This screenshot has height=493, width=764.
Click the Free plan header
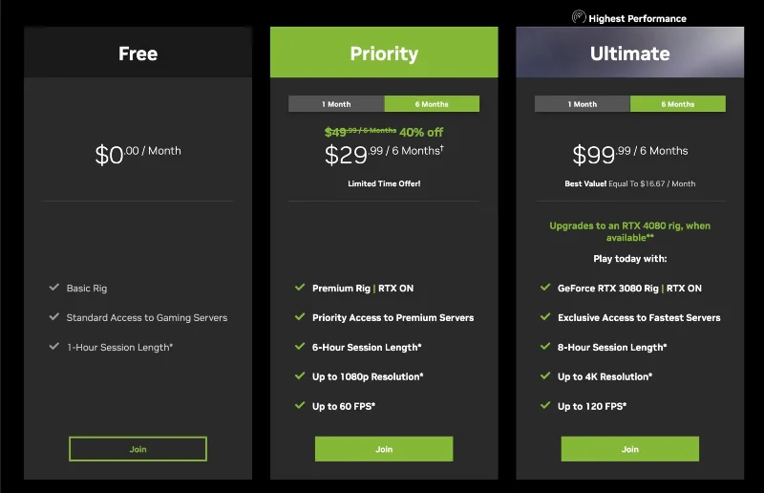138,53
